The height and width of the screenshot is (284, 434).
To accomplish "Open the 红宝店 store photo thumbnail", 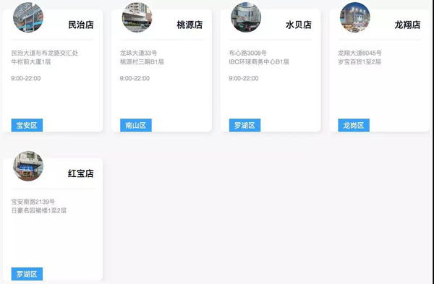I will pos(28,166).
